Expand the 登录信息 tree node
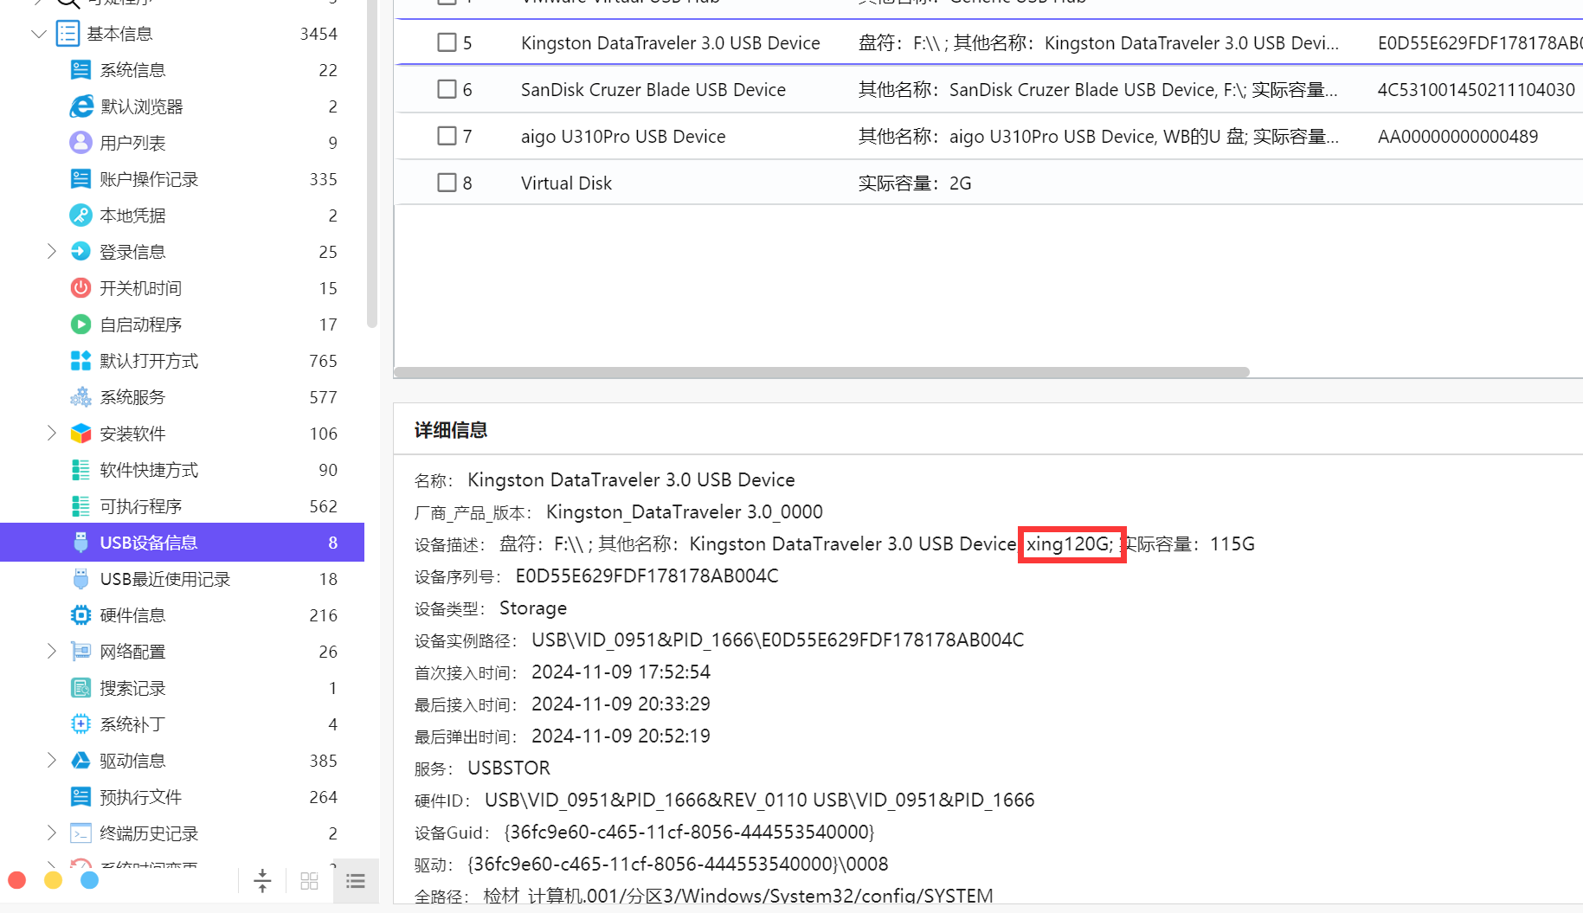The image size is (1583, 913). (x=51, y=252)
